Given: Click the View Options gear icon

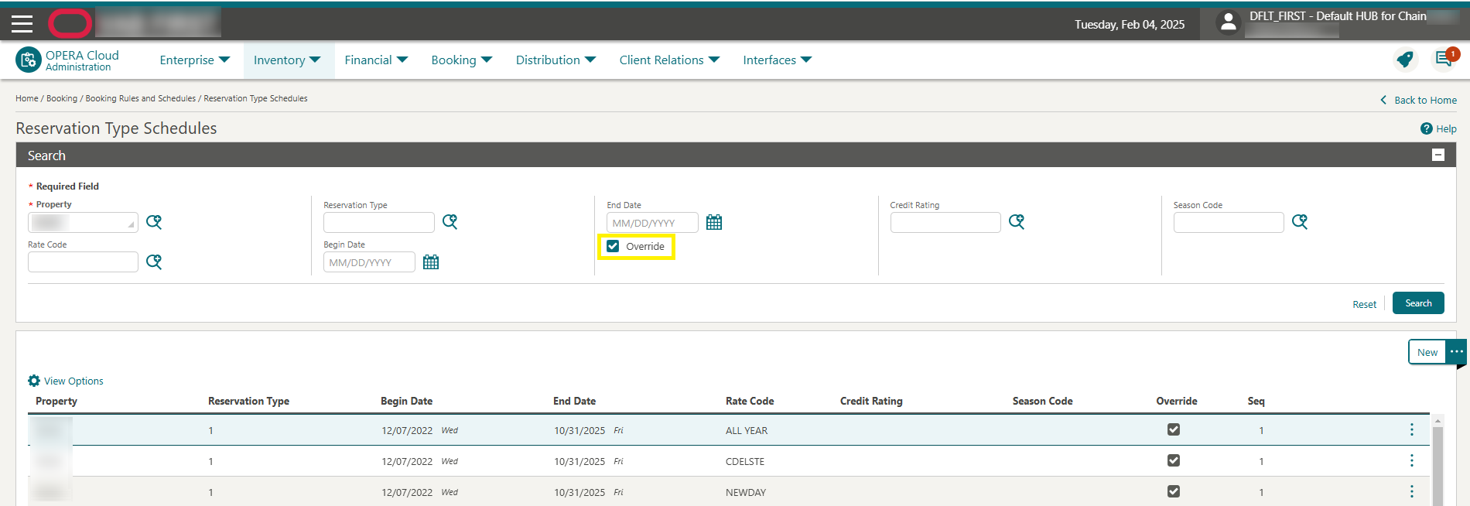Looking at the screenshot, I should 34,381.
